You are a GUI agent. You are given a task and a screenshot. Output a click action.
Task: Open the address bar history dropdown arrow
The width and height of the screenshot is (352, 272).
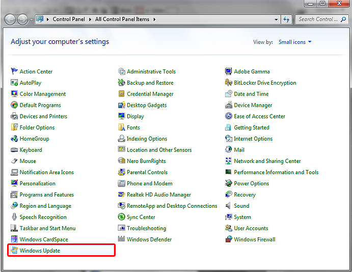point(276,19)
